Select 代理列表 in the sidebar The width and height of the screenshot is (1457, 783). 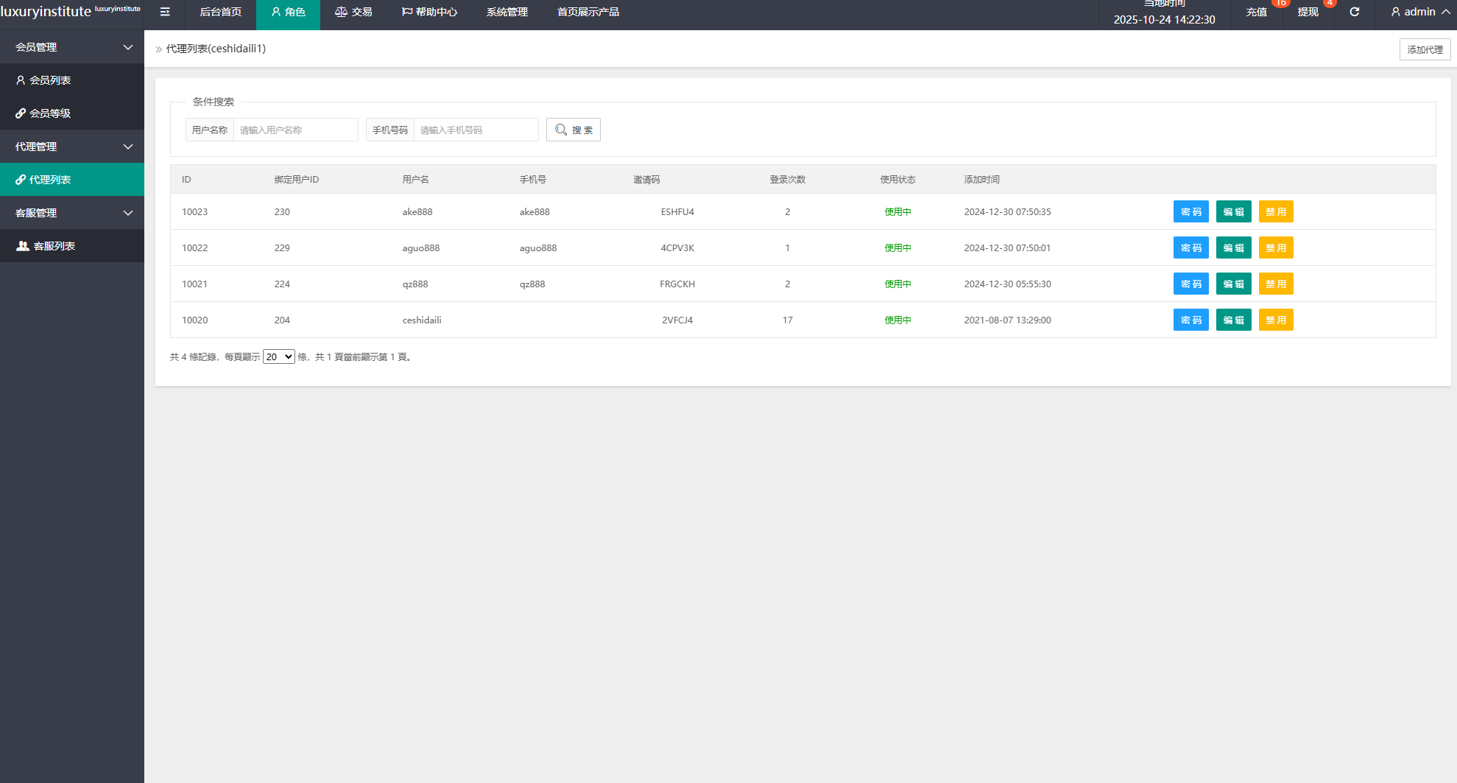point(50,180)
